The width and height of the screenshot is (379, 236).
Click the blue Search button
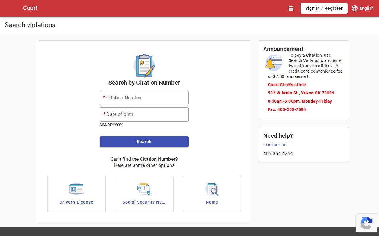[x=144, y=142]
